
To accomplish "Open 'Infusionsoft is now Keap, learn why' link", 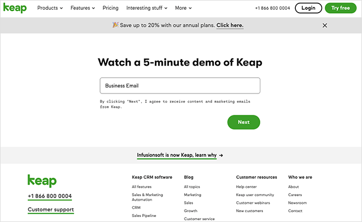I will pyautogui.click(x=177, y=155).
